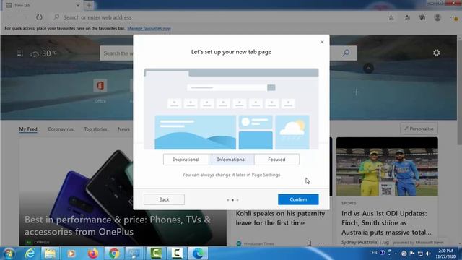Add a new quick link plus icon
The image size is (462, 260).
coord(356,92)
